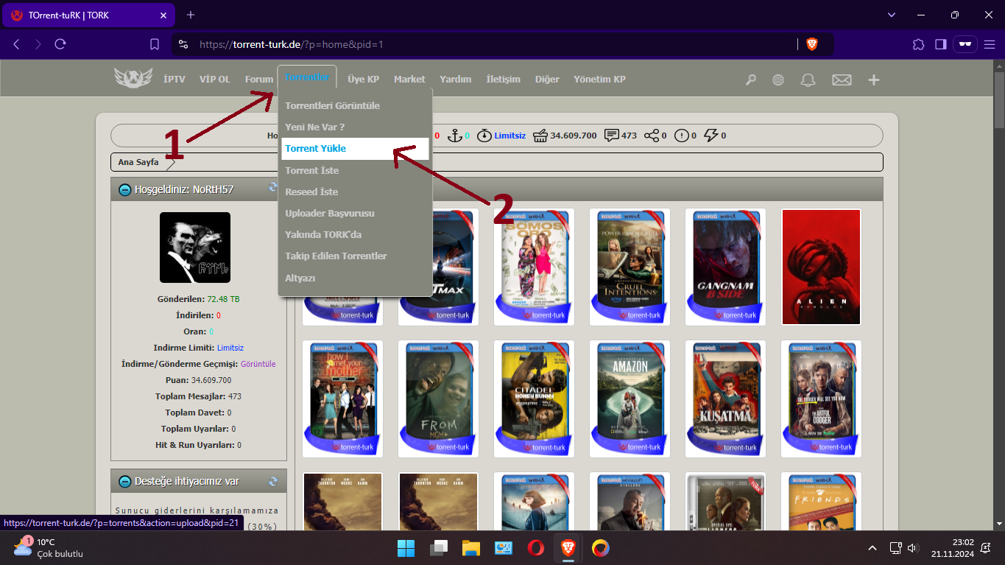Viewport: 1005px width, 565px height.
Task: Open the Gangnam B-Side poster
Action: click(x=725, y=267)
